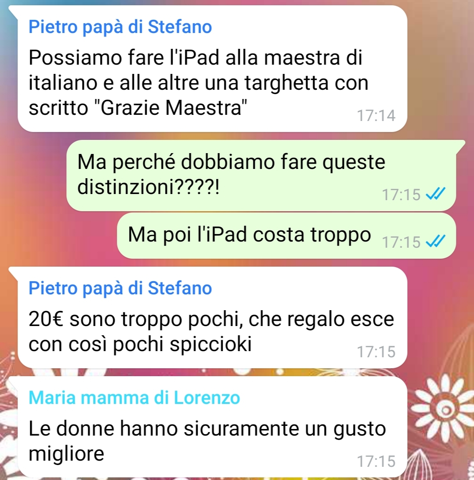Tap the 17:15 timestamp on Maria's message

(x=376, y=461)
